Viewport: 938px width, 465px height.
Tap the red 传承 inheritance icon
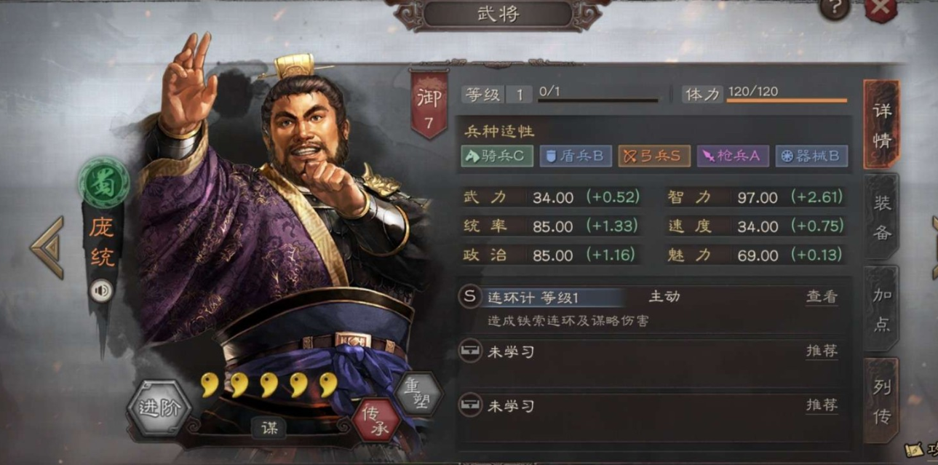pos(375,420)
